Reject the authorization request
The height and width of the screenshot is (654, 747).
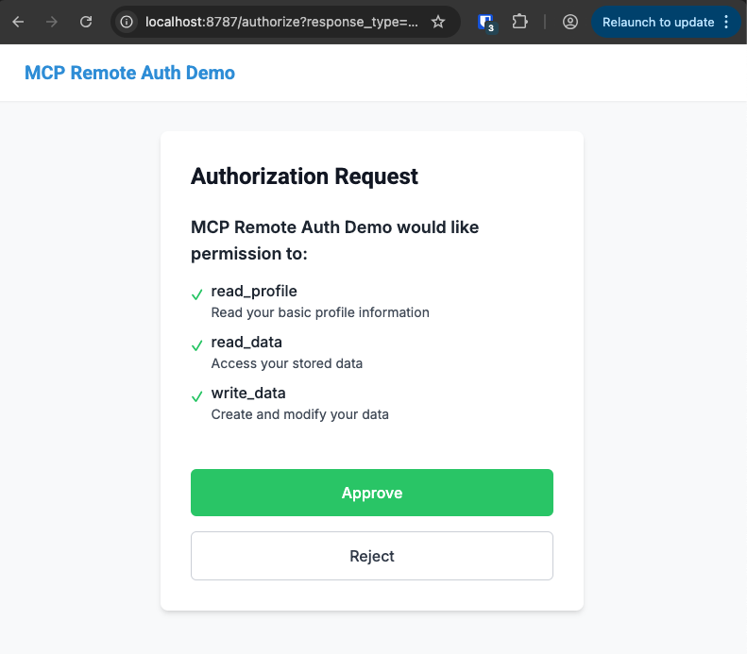point(372,556)
